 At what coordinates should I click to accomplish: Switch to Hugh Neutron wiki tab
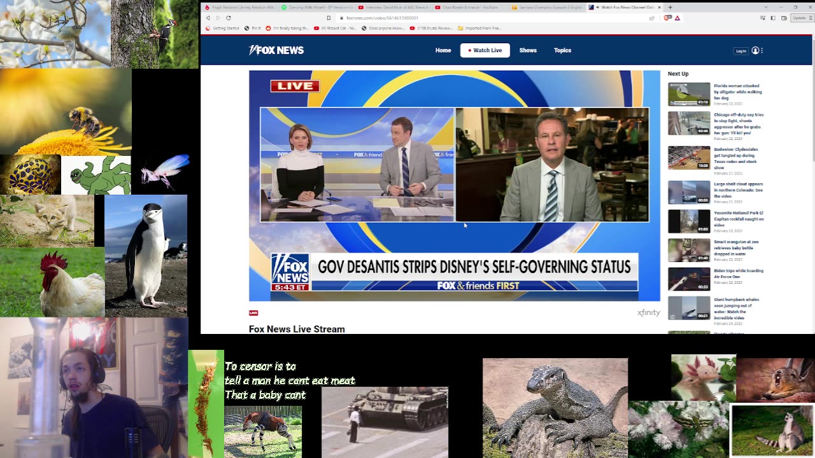(240, 7)
